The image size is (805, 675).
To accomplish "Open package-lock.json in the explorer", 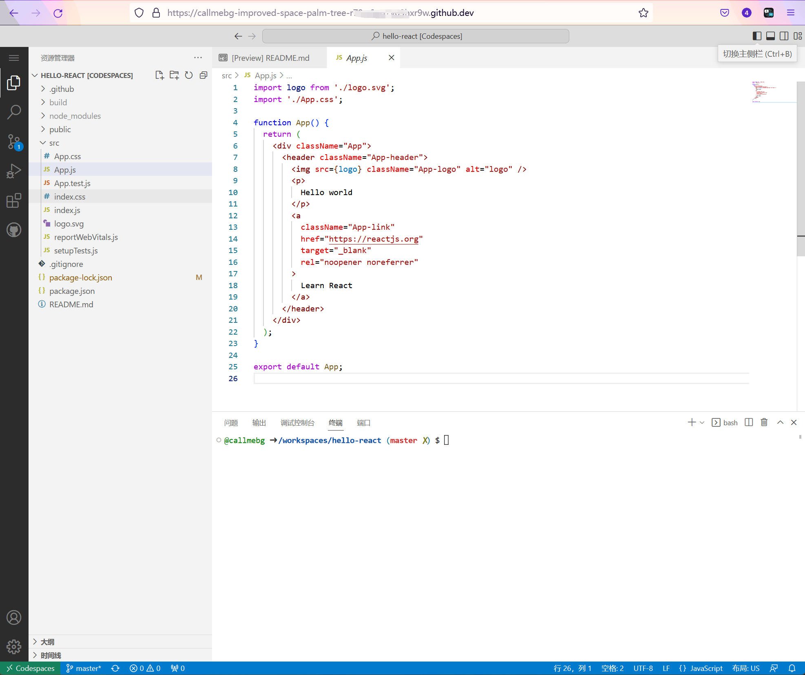I will 120,278.
